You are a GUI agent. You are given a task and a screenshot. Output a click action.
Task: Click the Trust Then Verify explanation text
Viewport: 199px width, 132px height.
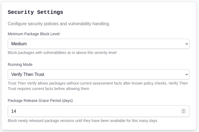98,86
